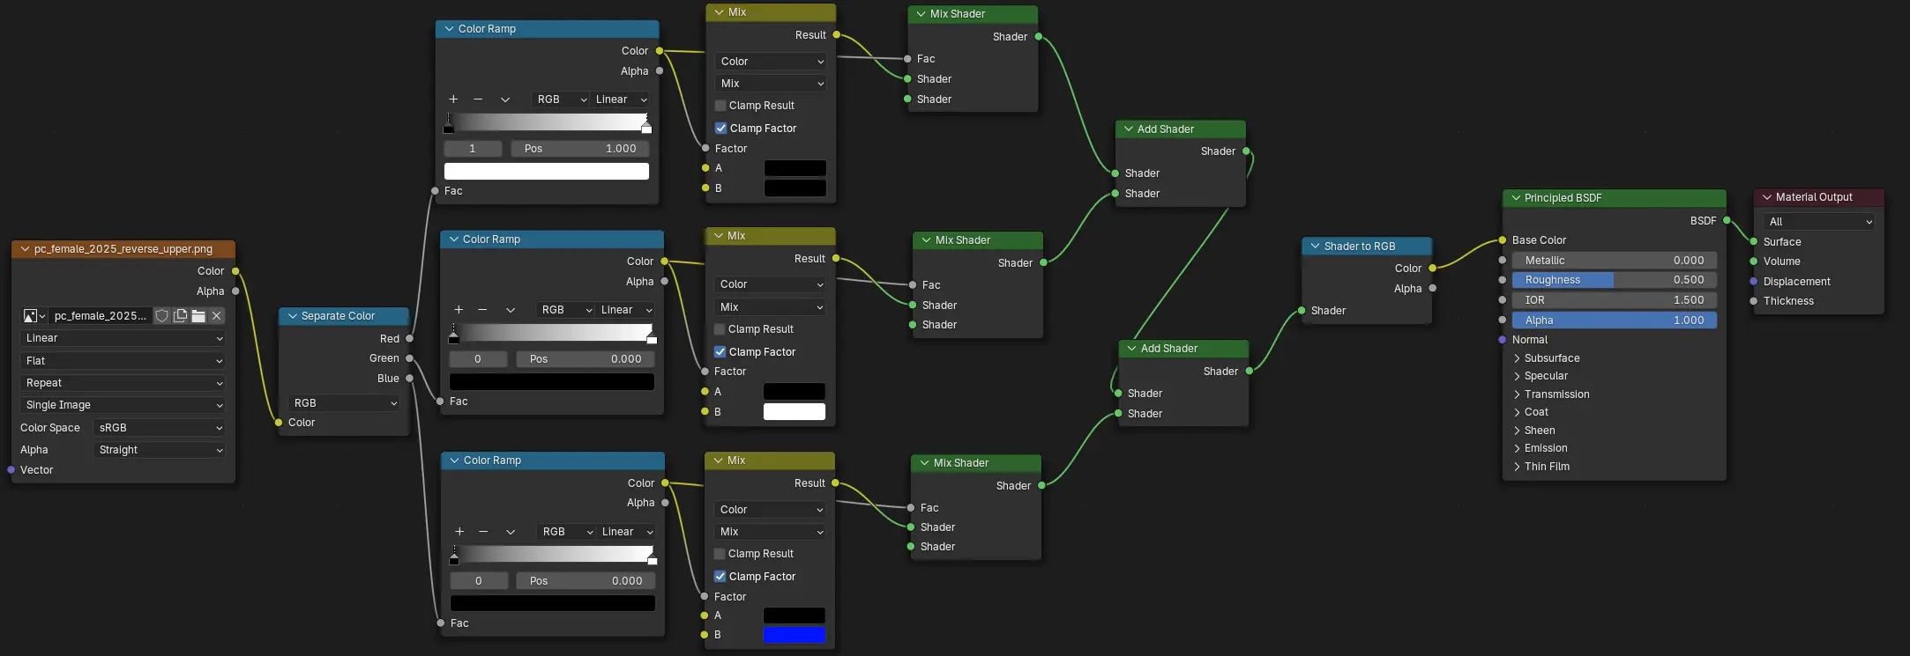Remove a stop in the Color Ramp showing Pos 1.000

tap(478, 100)
